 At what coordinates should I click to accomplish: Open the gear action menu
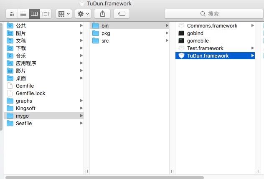pyautogui.click(x=83, y=14)
